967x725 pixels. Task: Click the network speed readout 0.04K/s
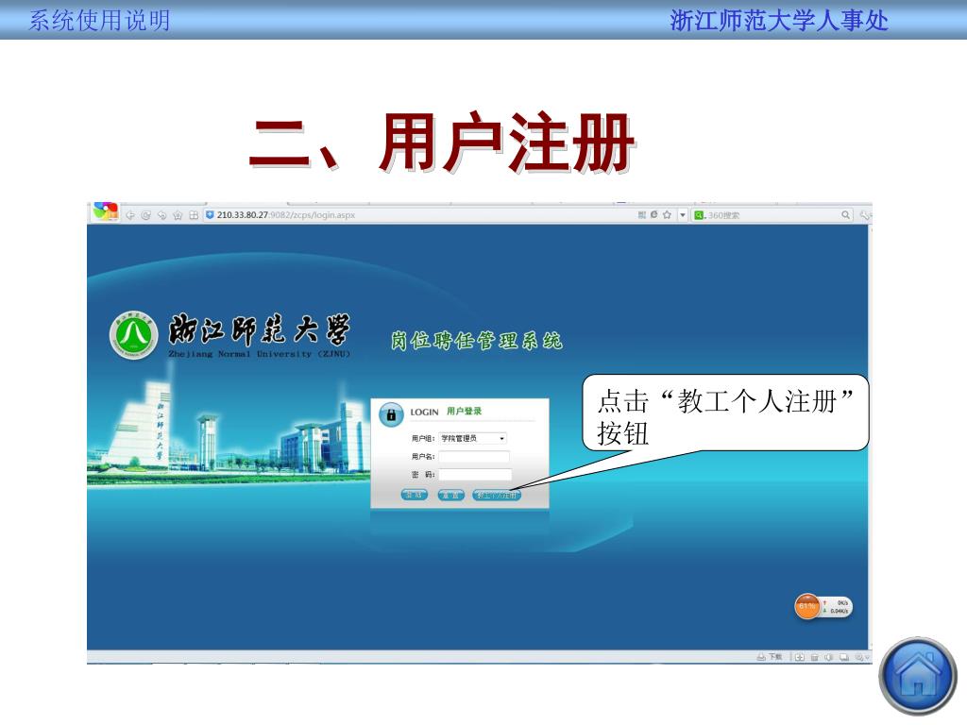pos(839,611)
